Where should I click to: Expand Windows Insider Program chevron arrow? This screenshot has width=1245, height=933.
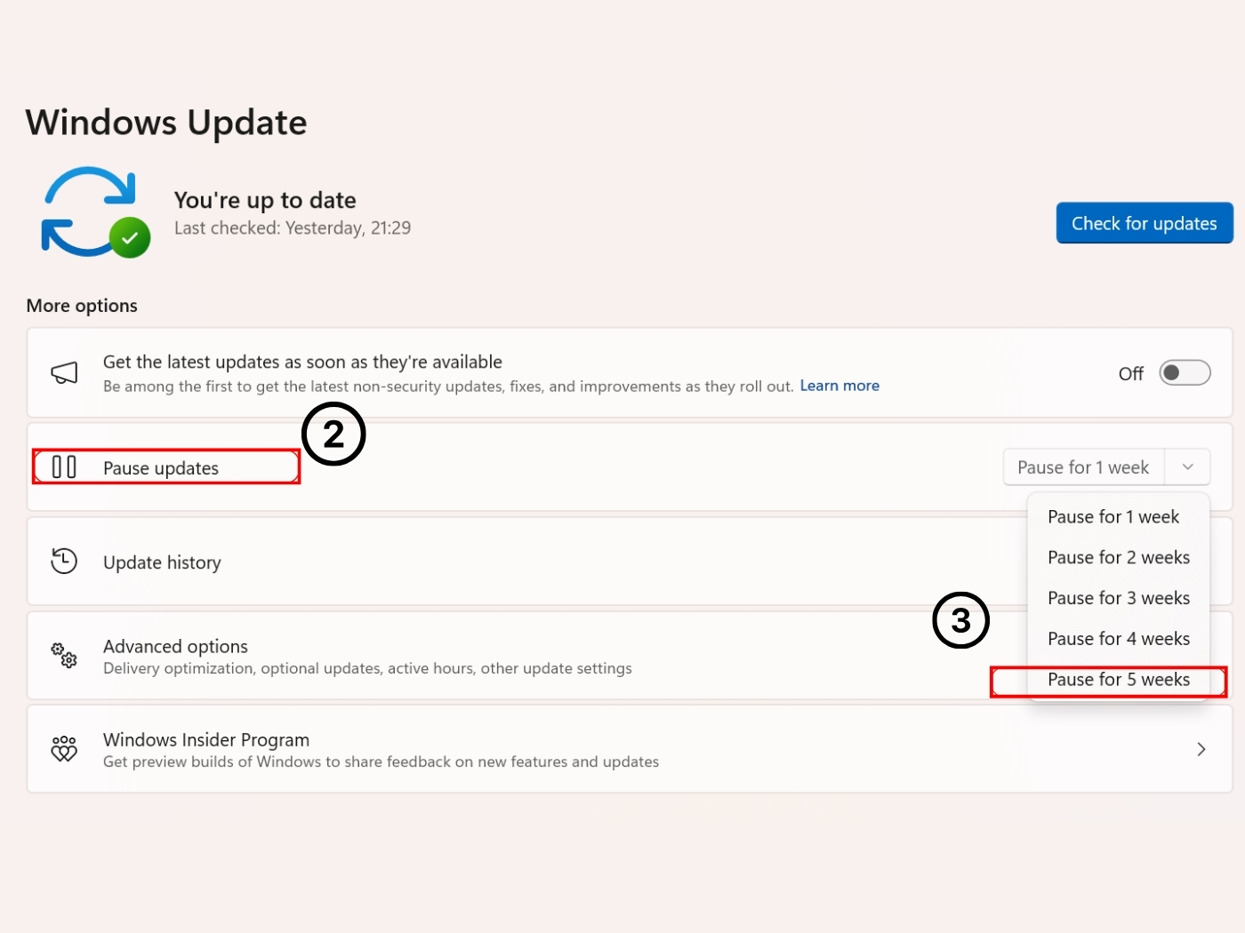point(1201,749)
